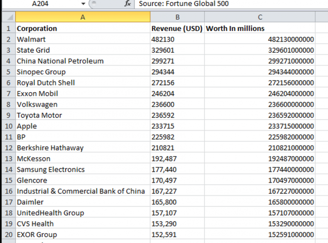Select the Glencore cell
Image resolution: width=328 pixels, height=243 pixels.
pyautogui.click(x=83, y=180)
